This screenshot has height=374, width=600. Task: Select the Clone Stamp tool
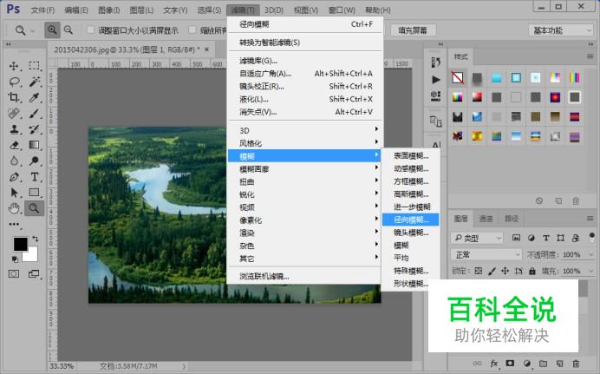point(14,129)
